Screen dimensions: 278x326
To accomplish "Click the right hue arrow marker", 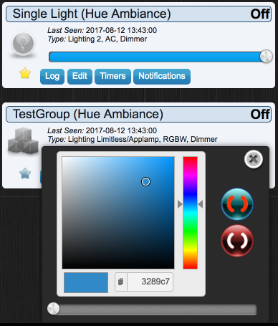I will click(x=201, y=204).
